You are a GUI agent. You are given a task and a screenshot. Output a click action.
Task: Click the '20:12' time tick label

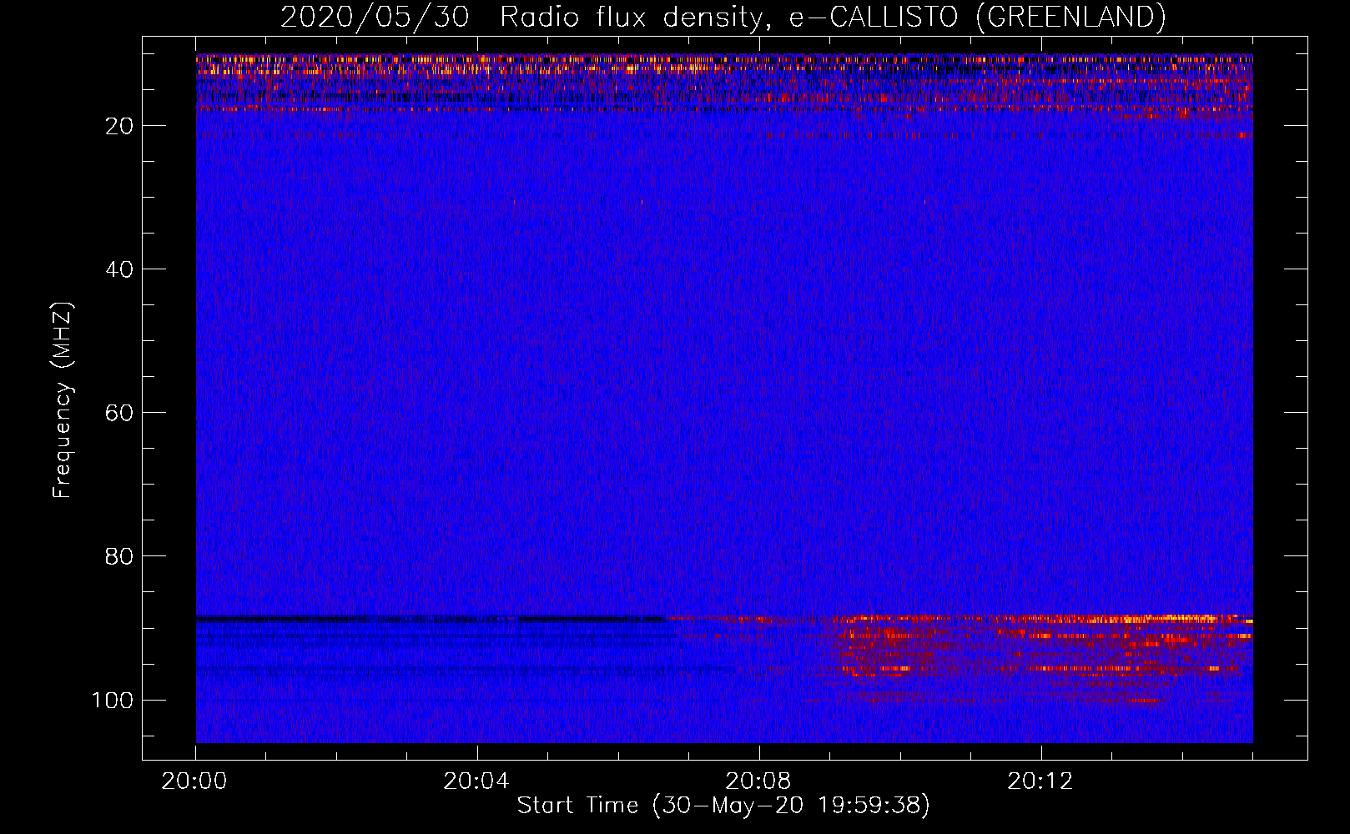pyautogui.click(x=1040, y=781)
